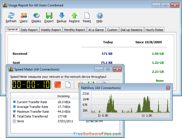Click the Refresh toolbar icon
The width and height of the screenshot is (182, 138).
11,15
